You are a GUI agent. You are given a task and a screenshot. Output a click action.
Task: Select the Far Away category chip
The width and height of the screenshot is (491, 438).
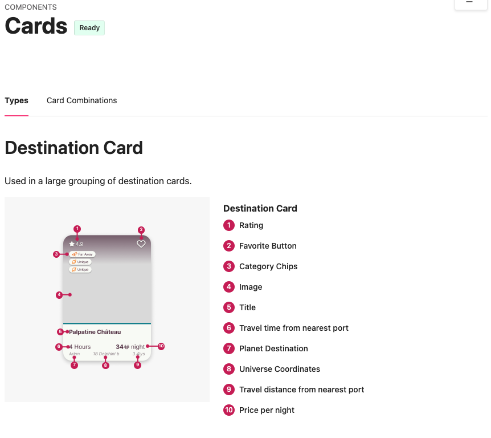(x=83, y=254)
